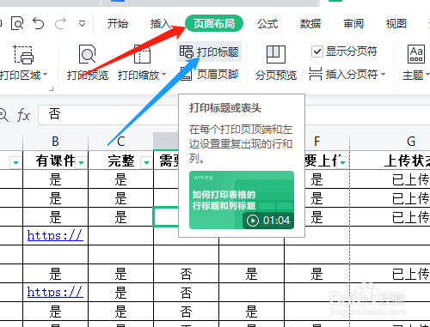Click the play button showing 01:04

253,221
